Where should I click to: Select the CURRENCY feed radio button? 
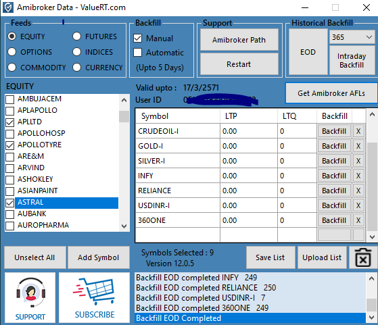(76, 67)
